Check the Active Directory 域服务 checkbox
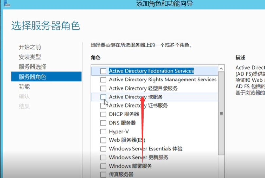Screen dimensions: 265x178 [x=103, y=97]
